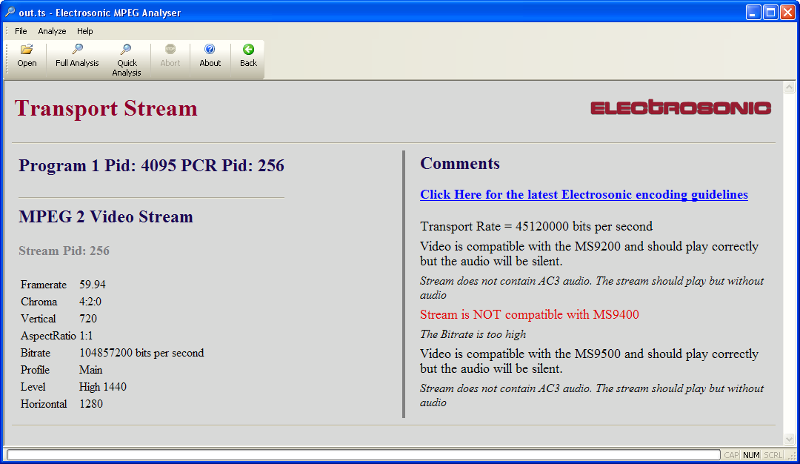
Task: Open the File menu
Action: tap(21, 31)
